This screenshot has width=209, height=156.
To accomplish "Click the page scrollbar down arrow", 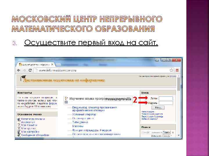I will pyautogui.click(x=179, y=135).
